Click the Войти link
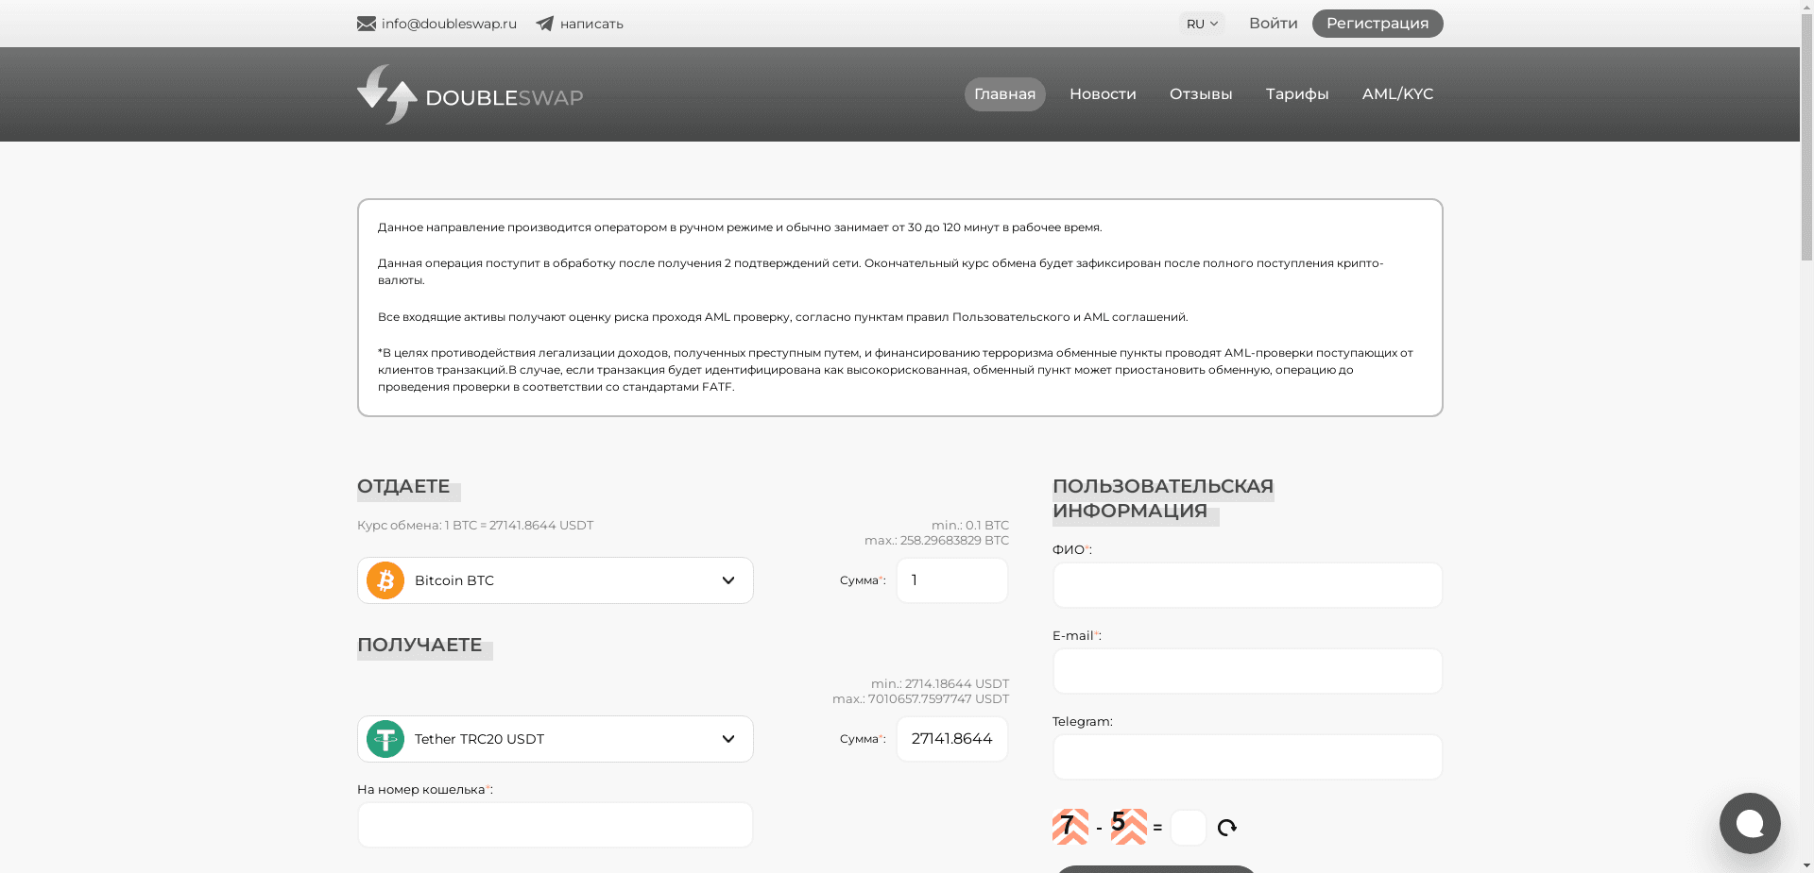 [x=1273, y=24]
